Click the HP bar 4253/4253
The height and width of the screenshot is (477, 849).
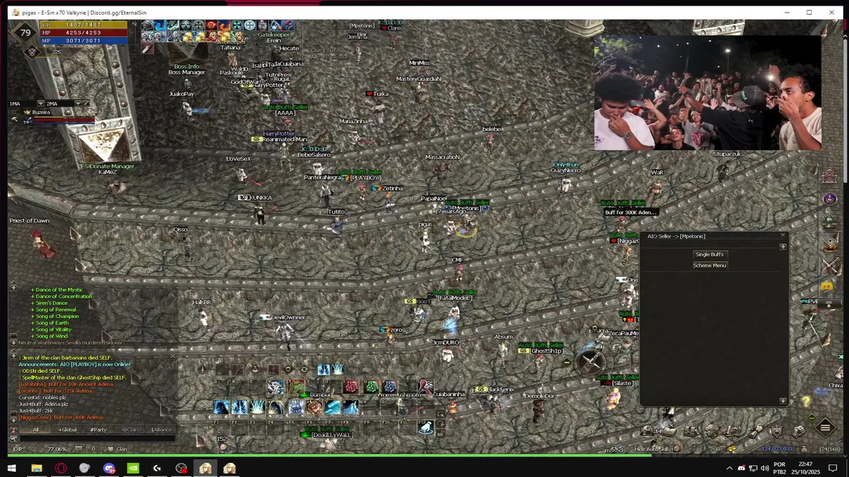(84, 32)
